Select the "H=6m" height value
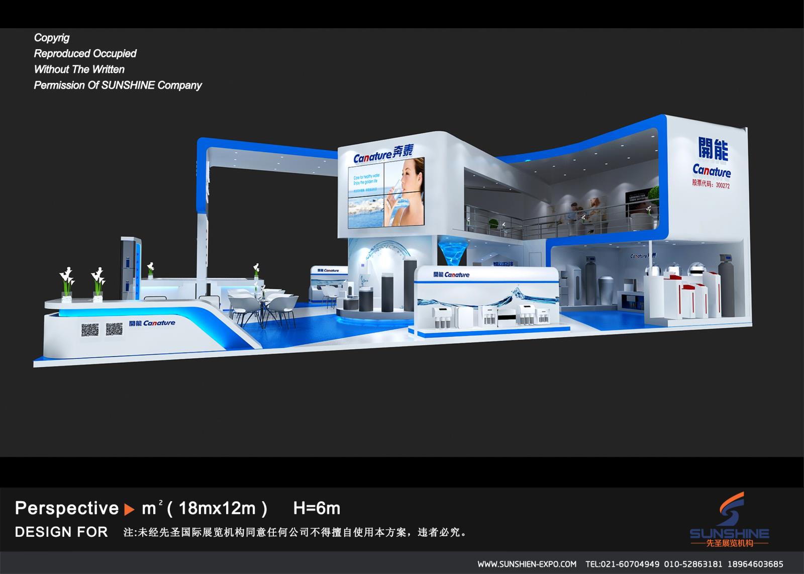Screen dimensions: 804x574 click(x=317, y=509)
